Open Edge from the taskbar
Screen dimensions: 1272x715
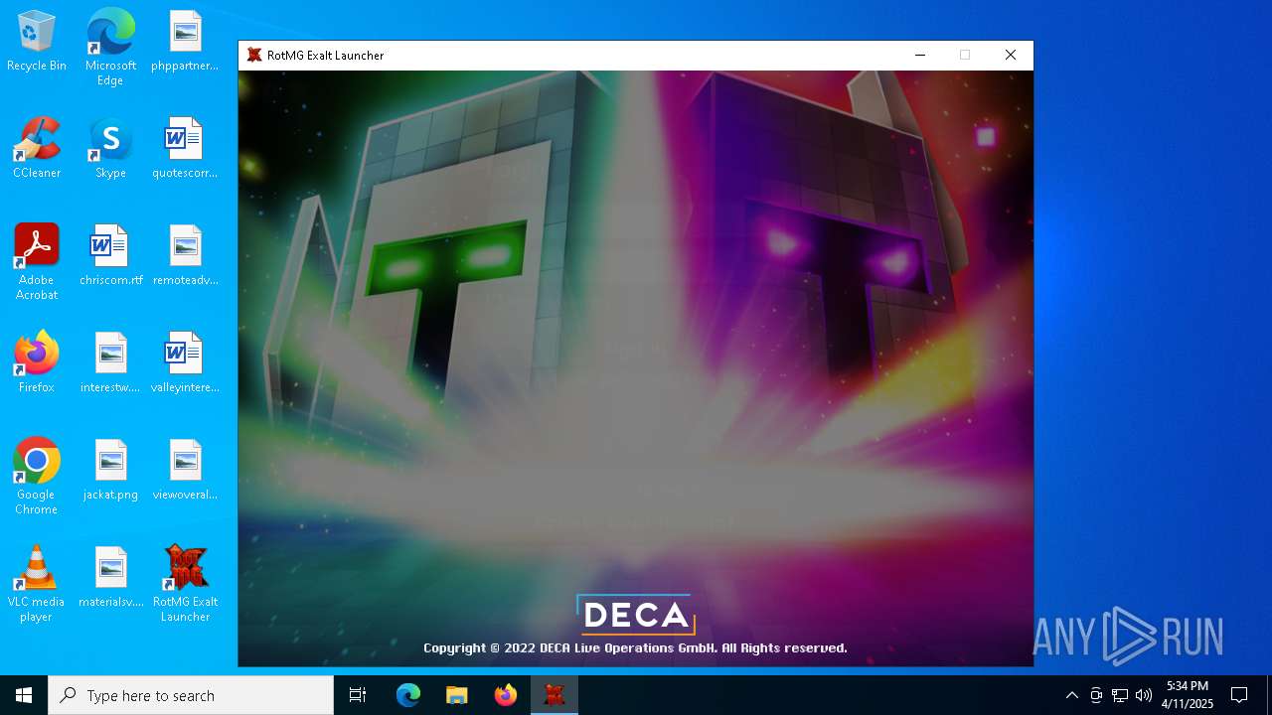[x=408, y=695]
